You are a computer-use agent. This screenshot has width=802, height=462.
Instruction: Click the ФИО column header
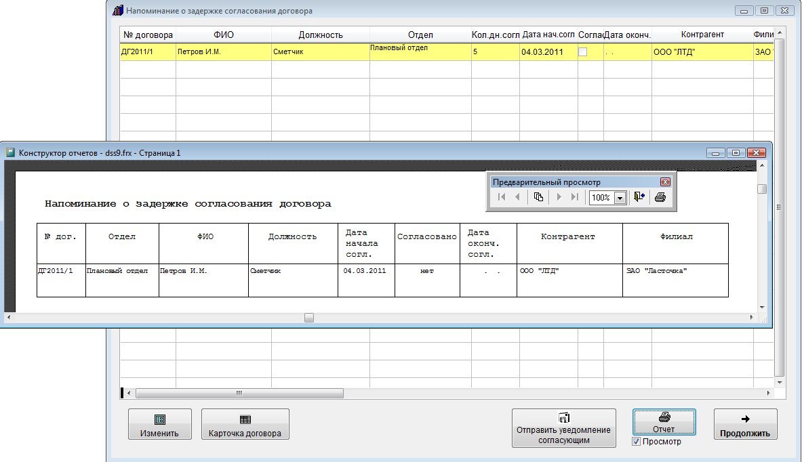pyautogui.click(x=223, y=35)
